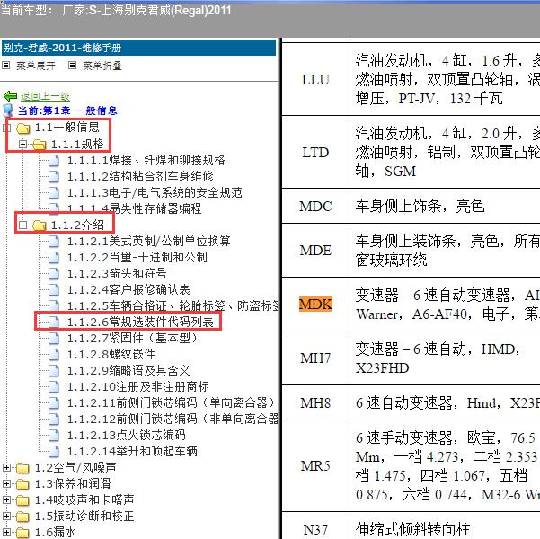This screenshot has width=540, height=539.
Task: Expand the 1.6漏水 node
Action: click(6, 532)
